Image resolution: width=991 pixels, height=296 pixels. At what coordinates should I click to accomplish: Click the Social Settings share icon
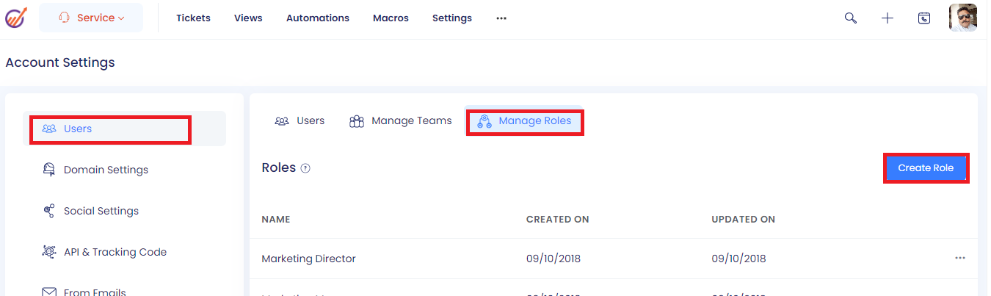[49, 211]
